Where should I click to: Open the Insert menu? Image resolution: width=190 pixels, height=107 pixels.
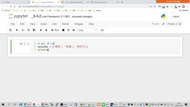pyautogui.click(x=44, y=24)
